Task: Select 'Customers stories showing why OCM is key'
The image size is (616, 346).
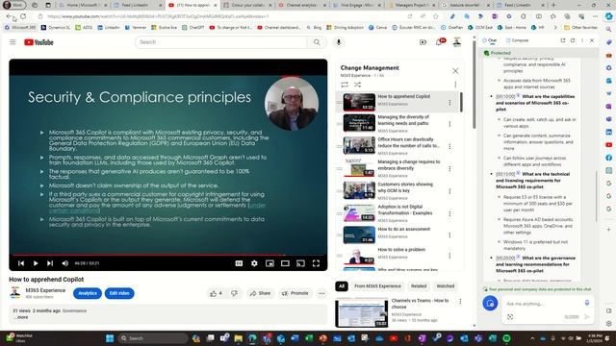Action: 405,187
